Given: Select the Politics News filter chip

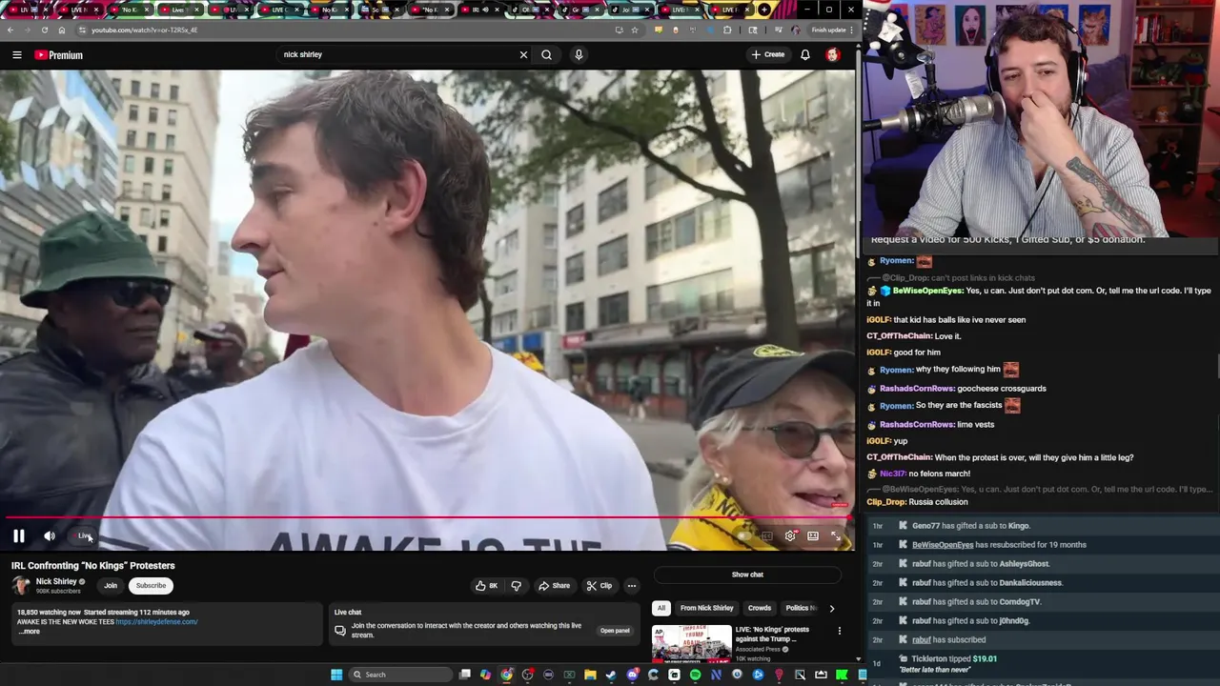Looking at the screenshot, I should (801, 608).
